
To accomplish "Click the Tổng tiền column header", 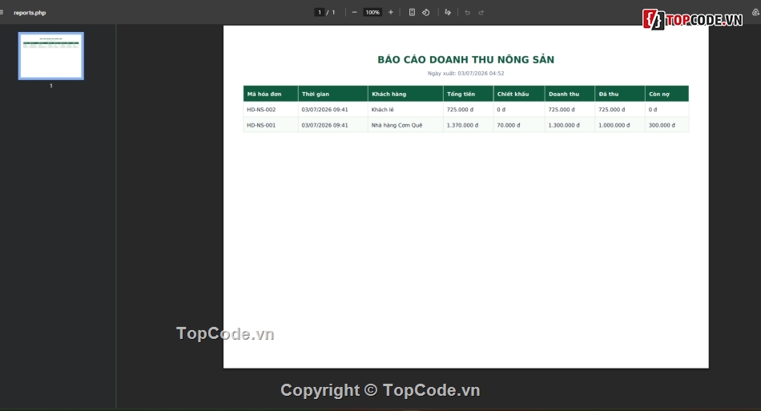I will [x=469, y=94].
